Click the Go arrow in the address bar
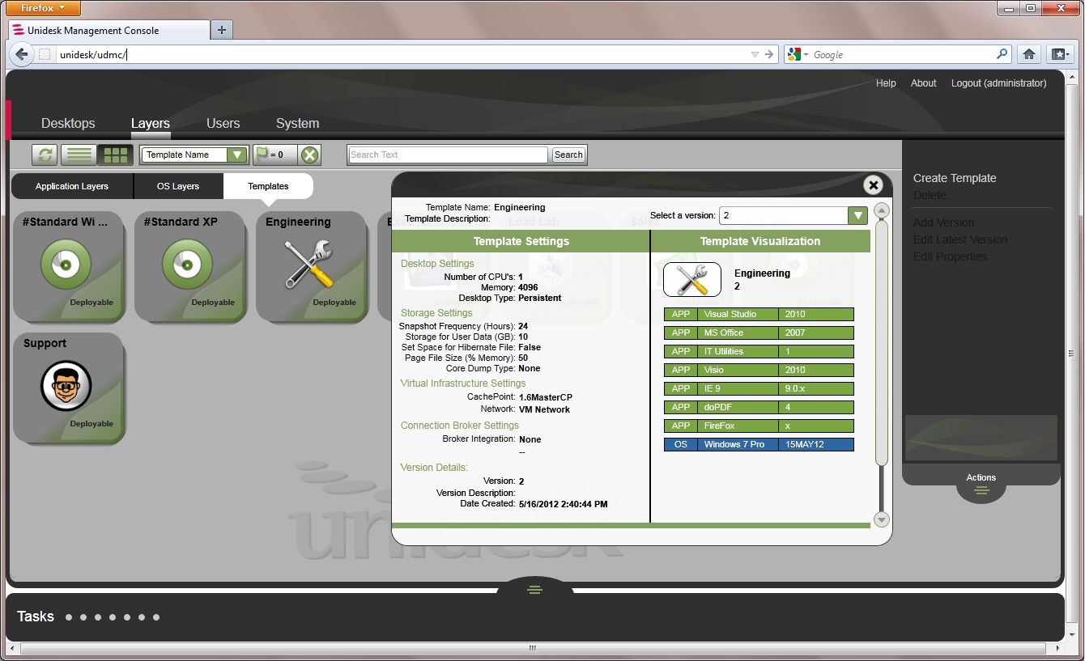 click(769, 54)
